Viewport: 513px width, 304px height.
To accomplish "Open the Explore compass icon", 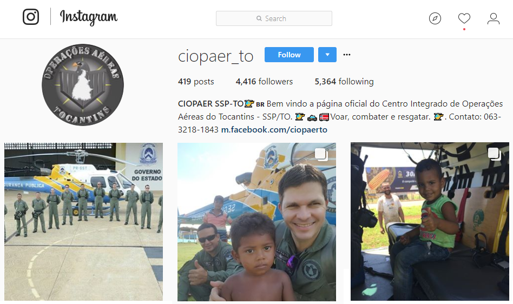I will click(435, 18).
